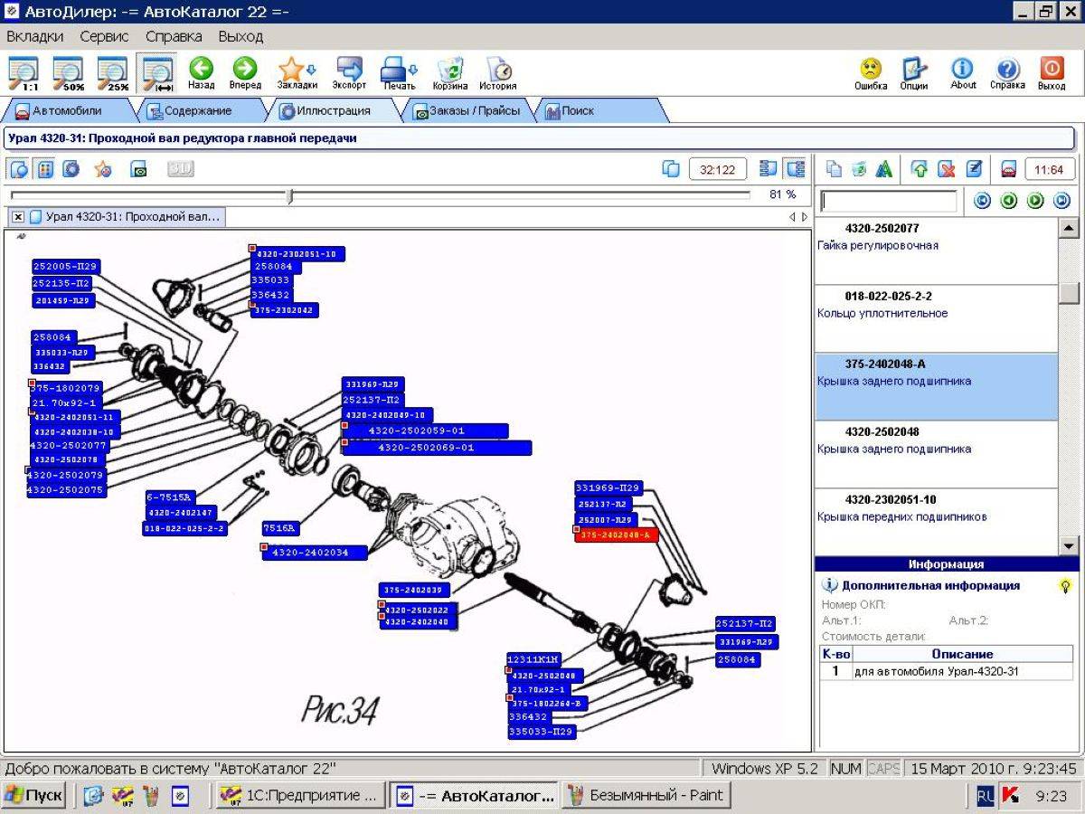Toggle the part labels grid button
The width and height of the screenshot is (1085, 814).
coord(45,169)
